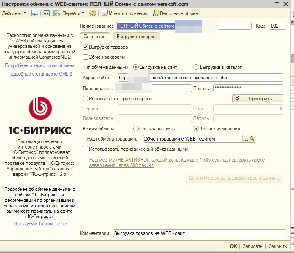Maximize the settings window
Viewport: 294px width, 253px height.
(x=277, y=4)
